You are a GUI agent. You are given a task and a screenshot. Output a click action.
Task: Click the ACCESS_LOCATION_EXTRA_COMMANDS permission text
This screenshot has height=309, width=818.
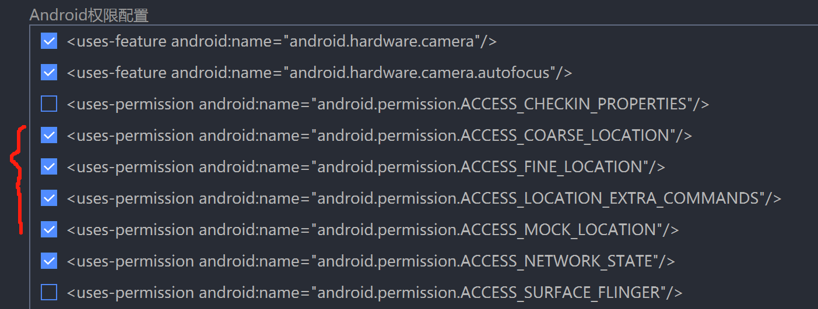(424, 198)
